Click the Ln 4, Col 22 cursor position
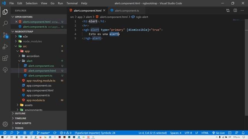 pyautogui.click(x=153, y=133)
